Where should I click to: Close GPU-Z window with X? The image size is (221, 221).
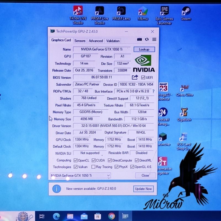(152, 31)
